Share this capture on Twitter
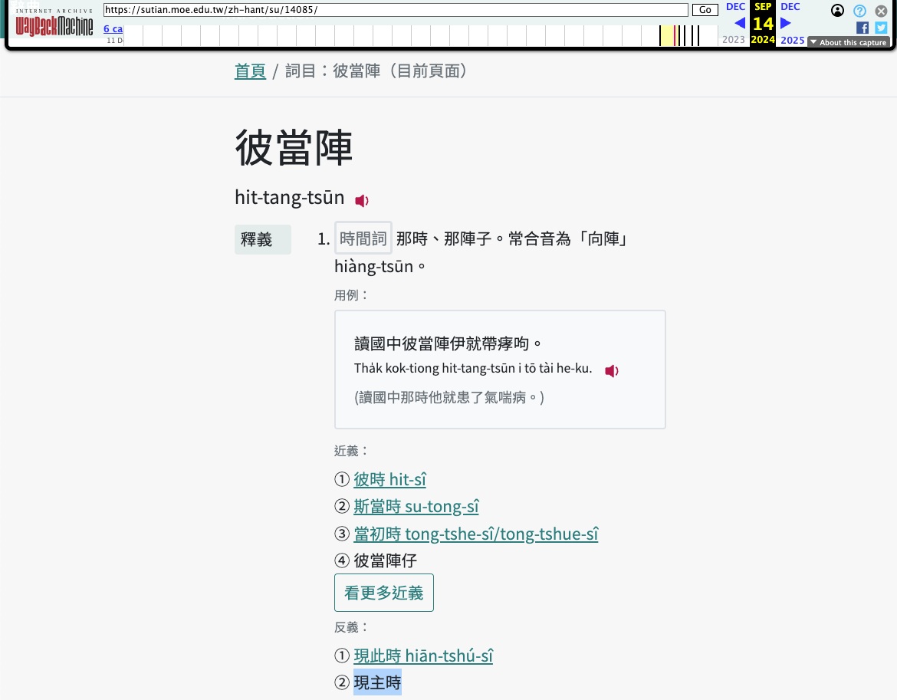897x700 pixels. click(x=880, y=28)
